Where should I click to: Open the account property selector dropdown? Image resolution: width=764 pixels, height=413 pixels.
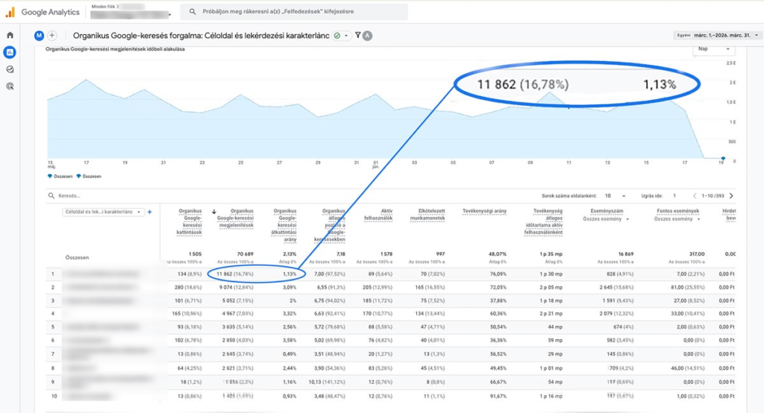click(x=131, y=15)
